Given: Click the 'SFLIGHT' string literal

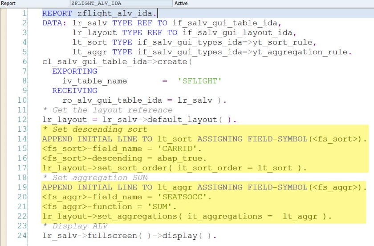Looking at the screenshot, I should pyautogui.click(x=199, y=81).
